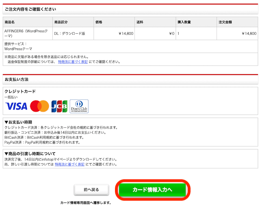Open 特商法に基づく表記 link in refund note
The width and height of the screenshot is (260, 207).
point(73,62)
